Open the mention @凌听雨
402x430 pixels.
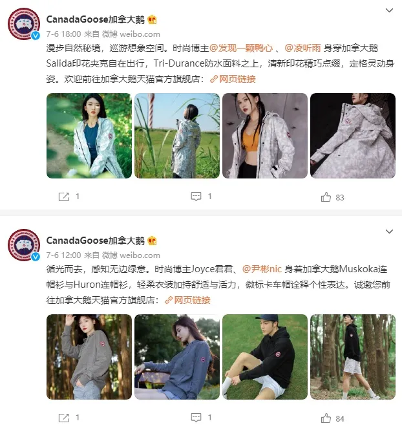coord(302,48)
